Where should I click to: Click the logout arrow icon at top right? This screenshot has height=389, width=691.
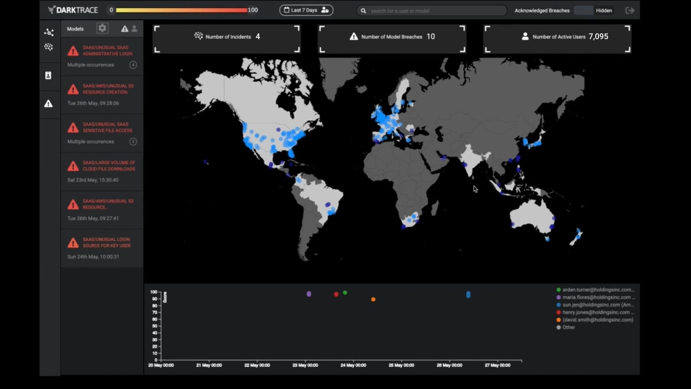pos(630,10)
